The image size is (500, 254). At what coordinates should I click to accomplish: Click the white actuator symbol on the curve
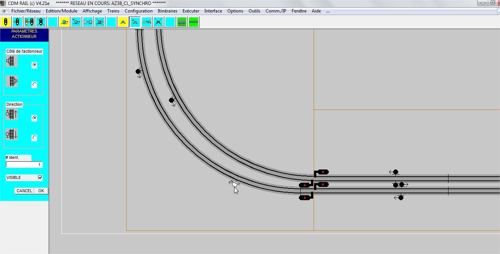tap(234, 184)
